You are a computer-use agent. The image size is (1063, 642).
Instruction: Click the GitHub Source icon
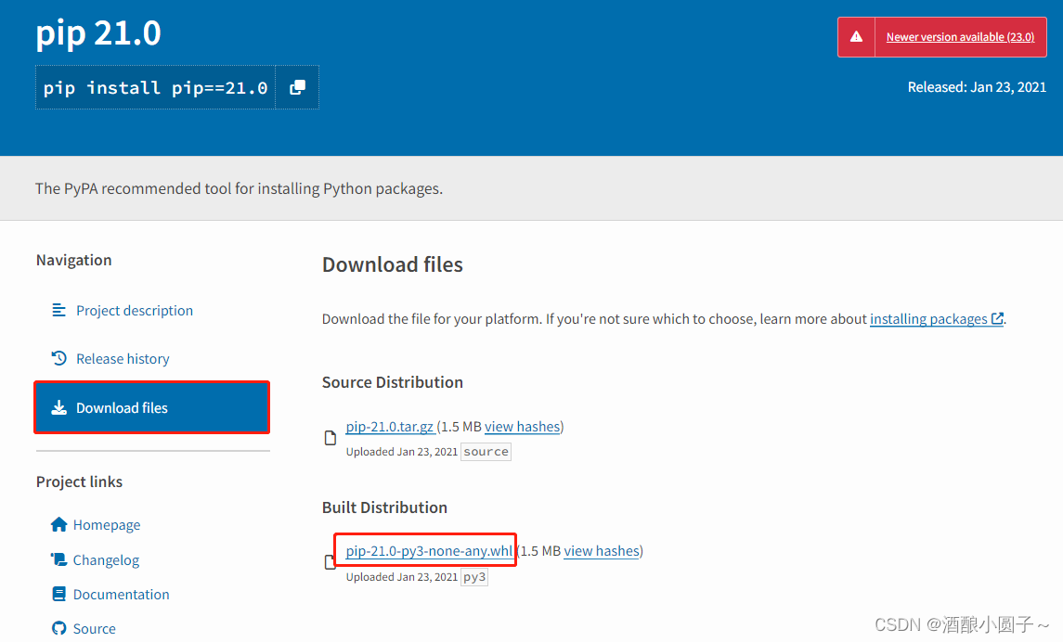point(59,628)
